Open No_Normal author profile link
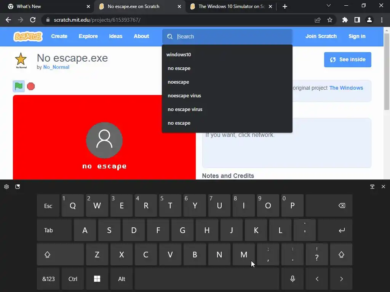This screenshot has width=390, height=292. (56, 67)
